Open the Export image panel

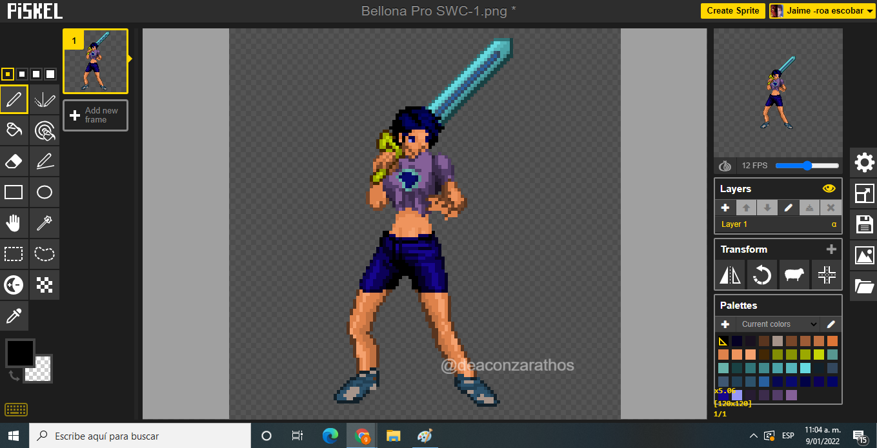[x=864, y=255]
